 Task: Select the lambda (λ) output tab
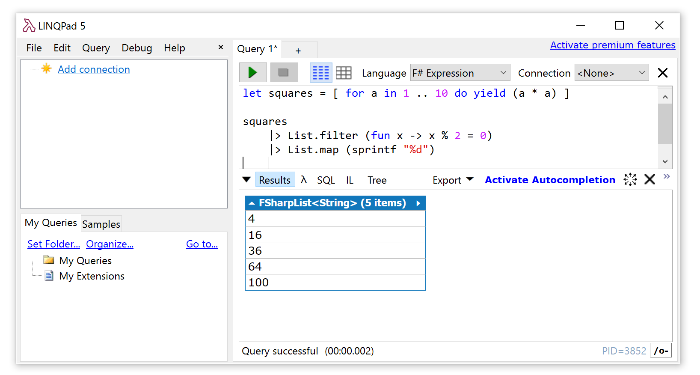pos(304,180)
